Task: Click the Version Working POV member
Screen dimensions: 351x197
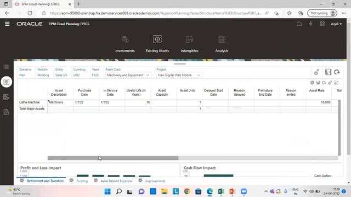Action: tap(43, 75)
